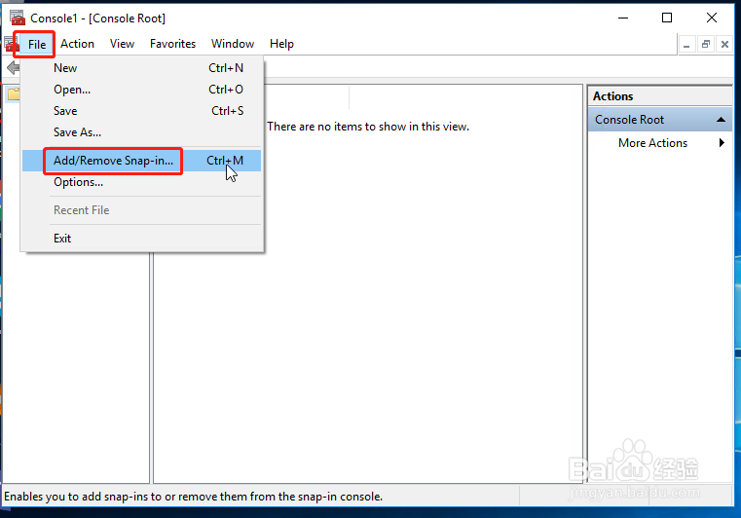This screenshot has height=518, width=741.
Task: Click Save in the File menu
Action: [x=142, y=111]
